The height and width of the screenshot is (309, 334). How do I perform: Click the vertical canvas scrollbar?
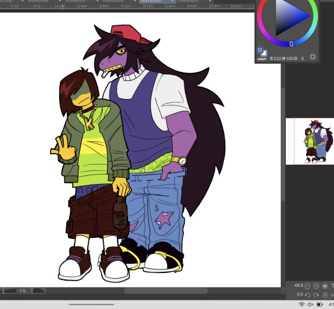click(283, 144)
